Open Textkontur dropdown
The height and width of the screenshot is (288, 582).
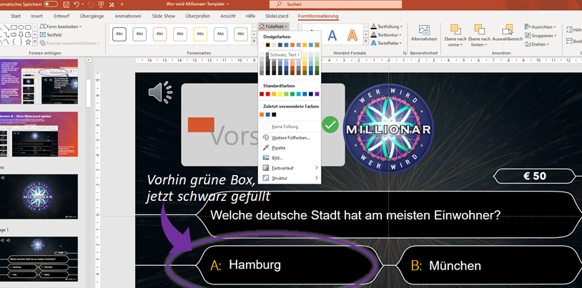click(386, 34)
